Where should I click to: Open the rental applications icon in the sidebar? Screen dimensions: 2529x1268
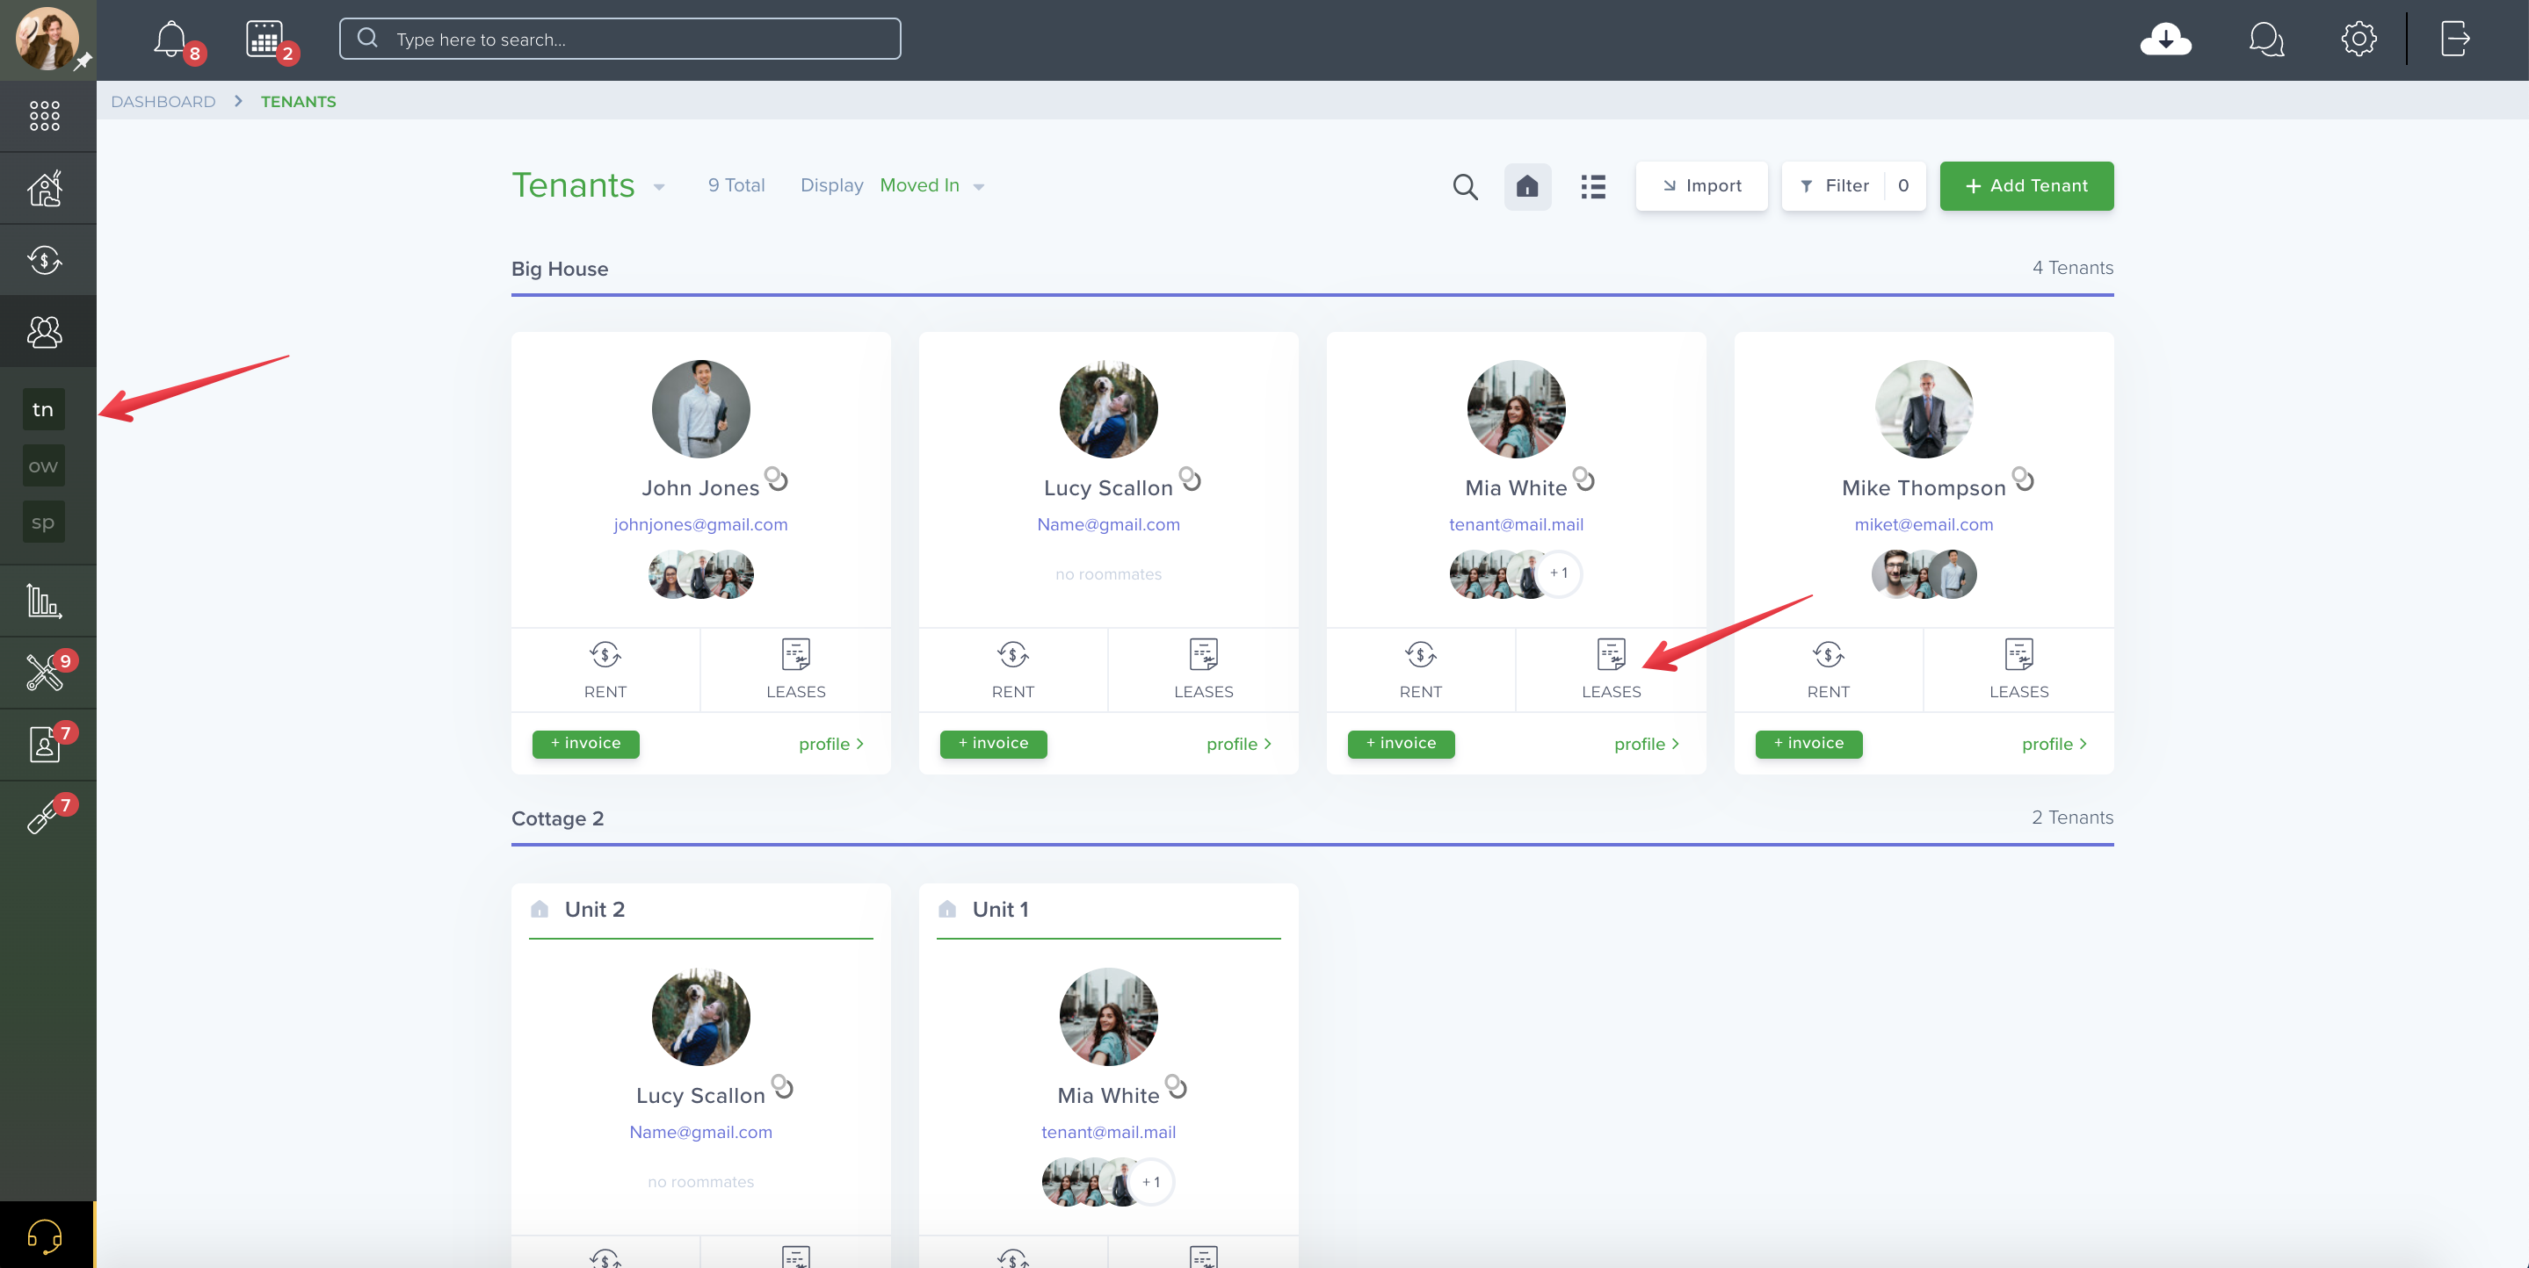point(44,745)
